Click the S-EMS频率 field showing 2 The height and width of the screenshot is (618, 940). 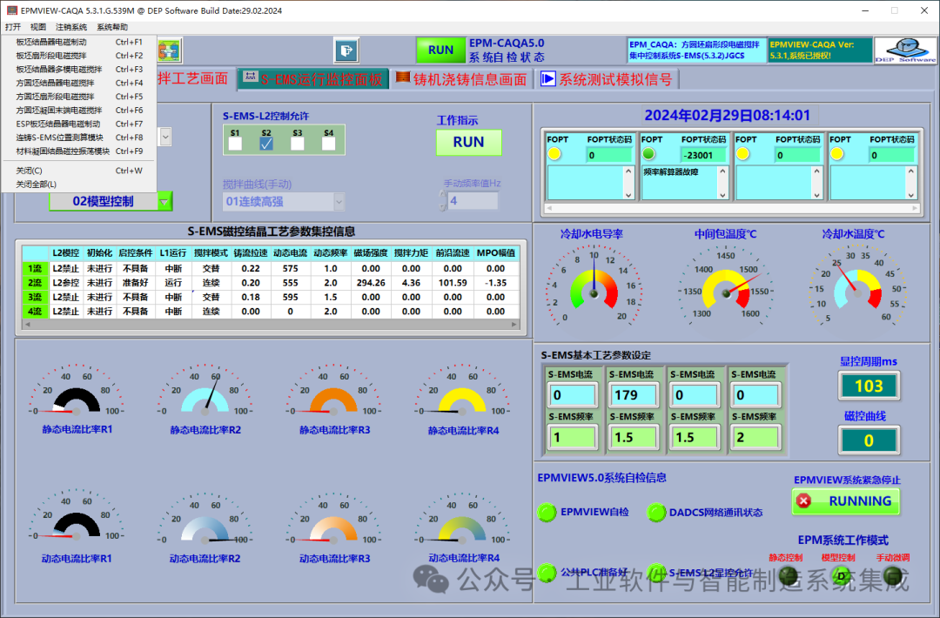point(755,438)
